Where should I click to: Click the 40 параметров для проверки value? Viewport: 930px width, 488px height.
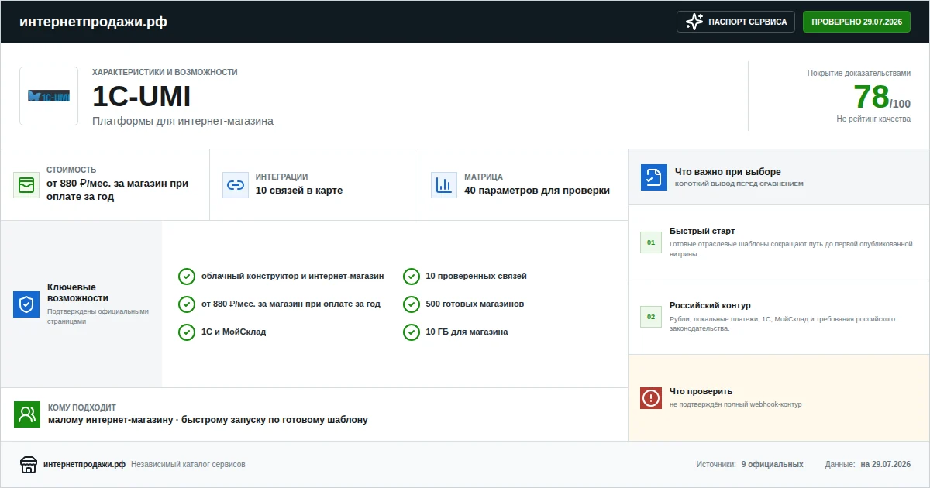[x=537, y=191]
